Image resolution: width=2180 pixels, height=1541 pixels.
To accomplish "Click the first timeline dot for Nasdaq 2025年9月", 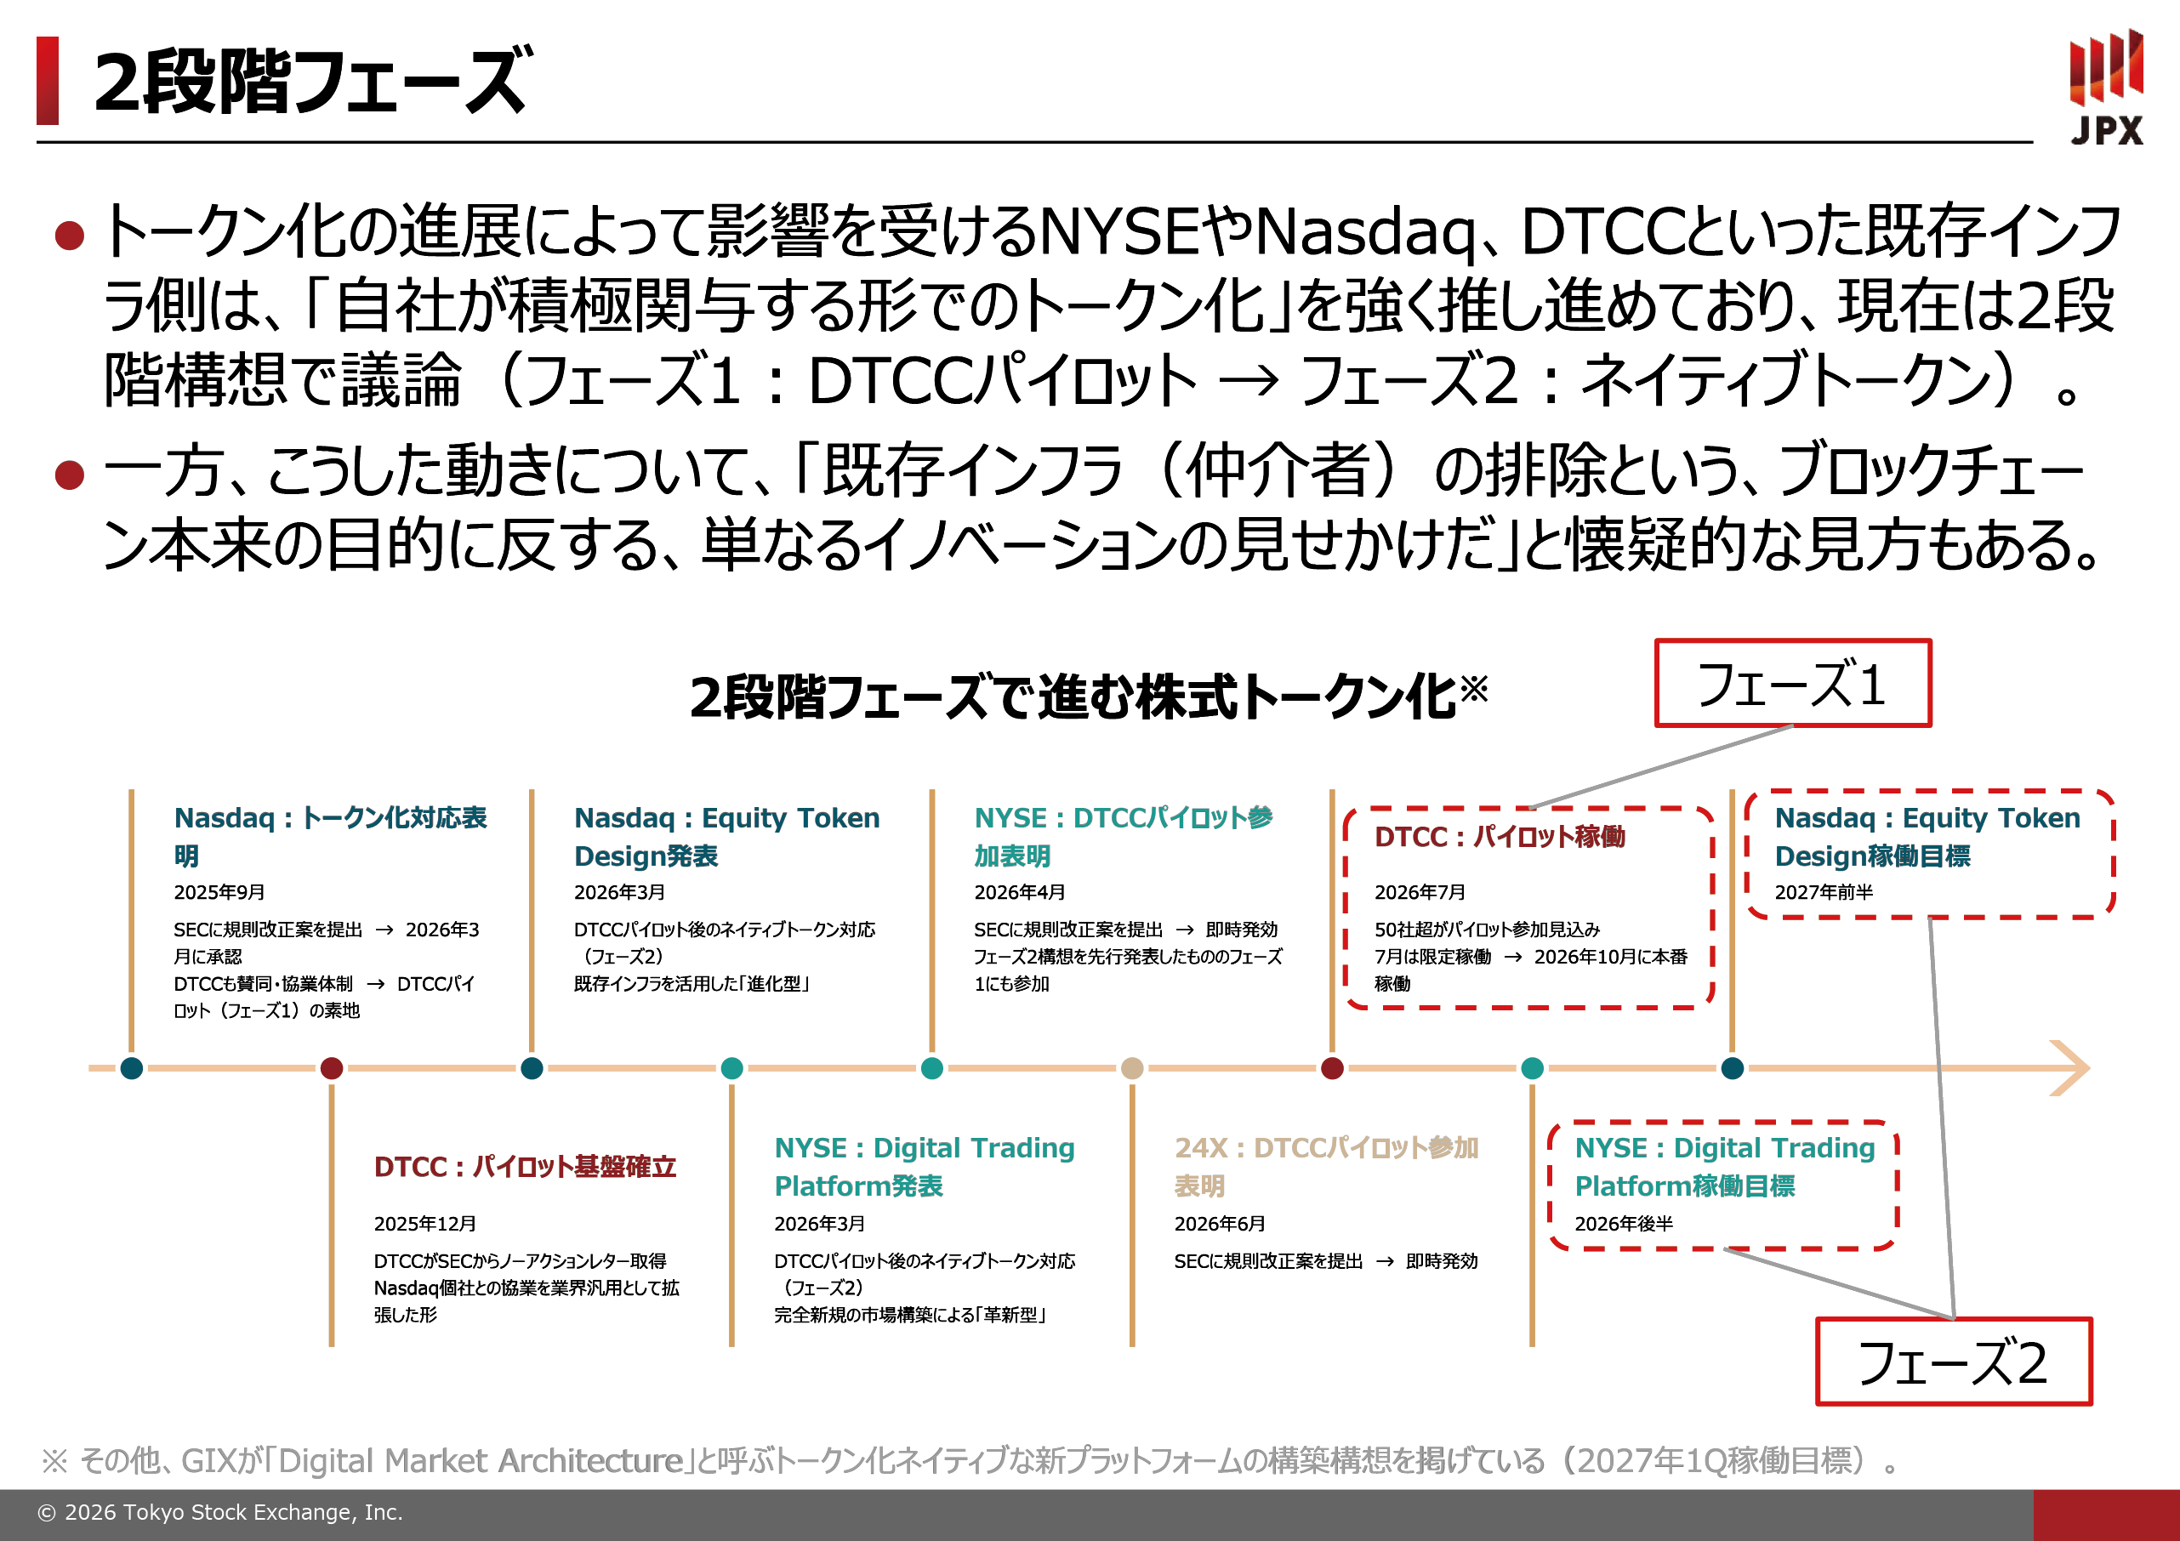I will (132, 1068).
